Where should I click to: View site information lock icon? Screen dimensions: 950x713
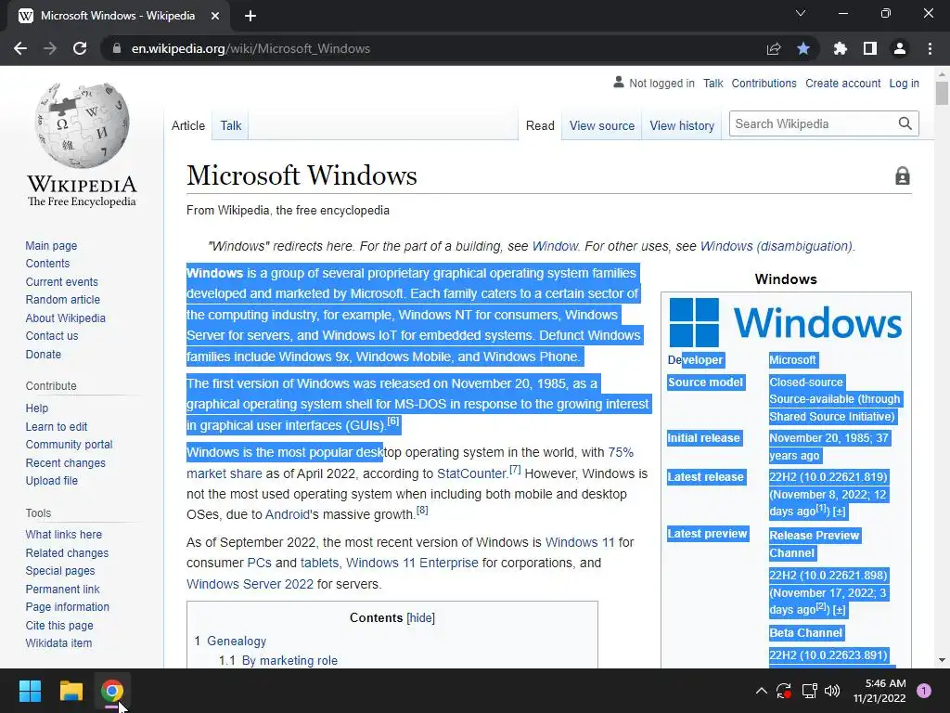click(x=117, y=48)
